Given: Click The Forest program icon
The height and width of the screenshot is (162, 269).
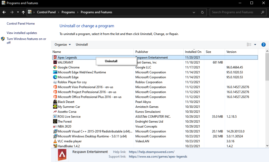Looking at the screenshot, I should point(55,121).
